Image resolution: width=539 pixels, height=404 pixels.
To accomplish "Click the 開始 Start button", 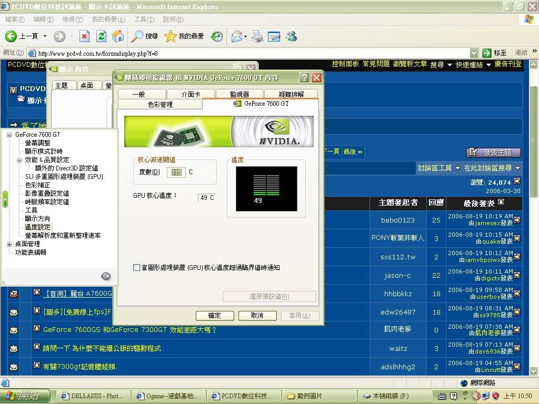I will 25,396.
